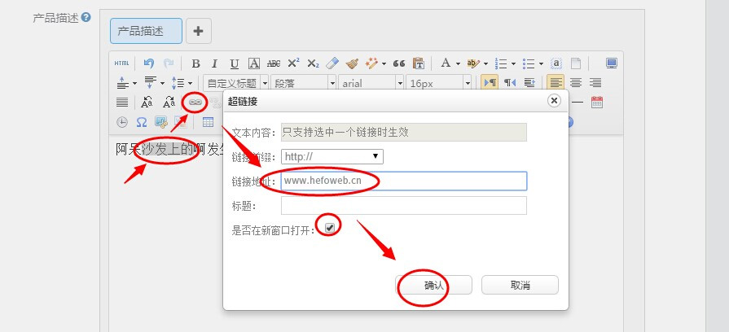The image size is (729, 332).
Task: Insert special character with the omega icon
Action: point(142,123)
